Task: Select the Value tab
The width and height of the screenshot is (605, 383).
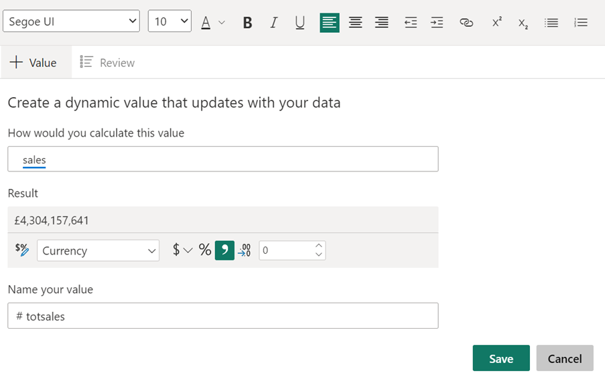Action: click(x=34, y=62)
